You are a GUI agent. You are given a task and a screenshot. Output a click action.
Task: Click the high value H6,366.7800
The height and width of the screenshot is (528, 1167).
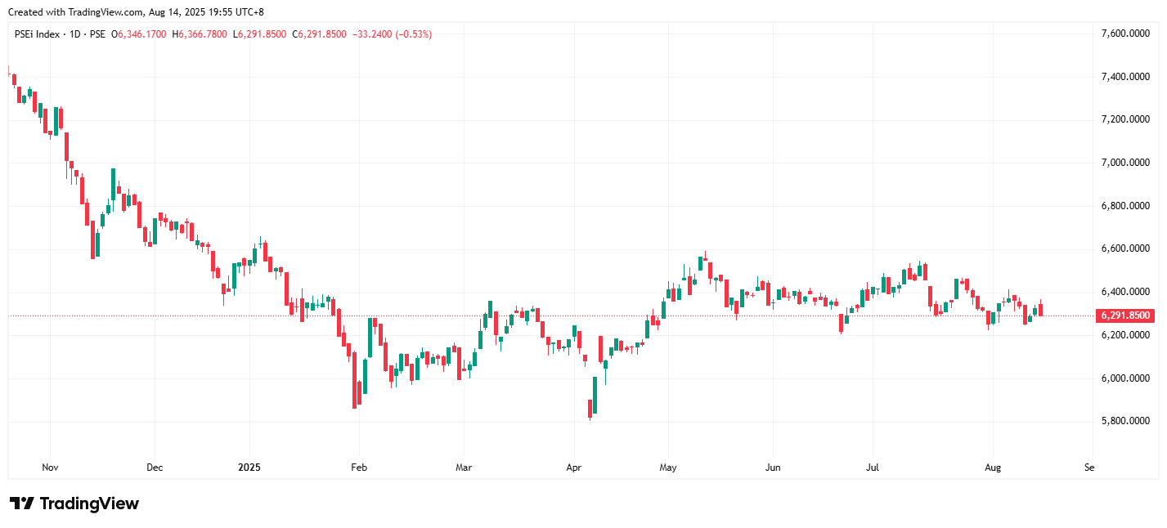200,34
